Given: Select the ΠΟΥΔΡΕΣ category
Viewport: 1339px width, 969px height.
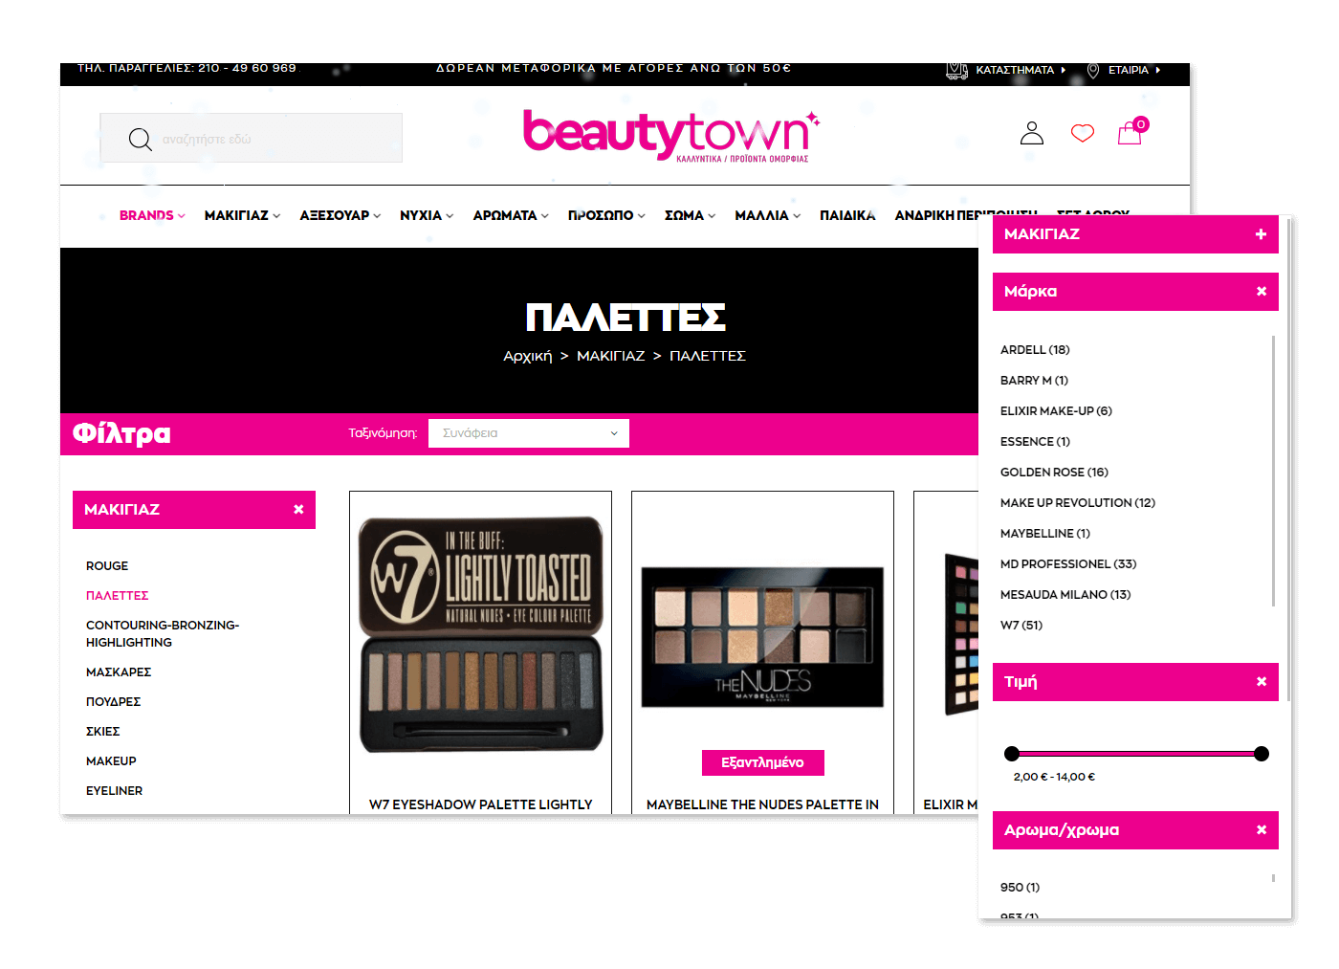Looking at the screenshot, I should pyautogui.click(x=113, y=702).
